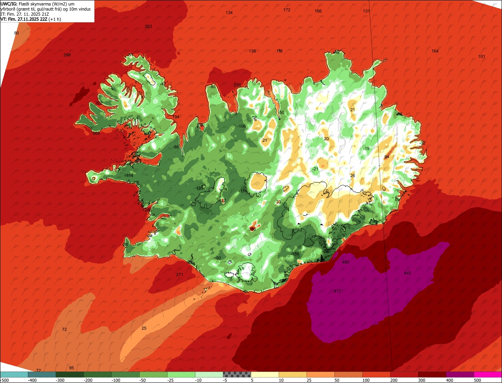This screenshot has width=502, height=383.
Task: Click the 238 value off the north coast
Action: [237, 85]
